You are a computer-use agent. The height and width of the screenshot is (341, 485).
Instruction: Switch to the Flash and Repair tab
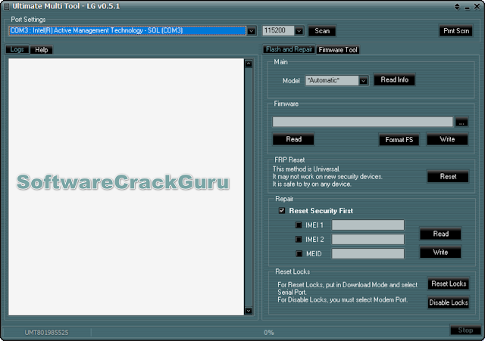tap(289, 49)
